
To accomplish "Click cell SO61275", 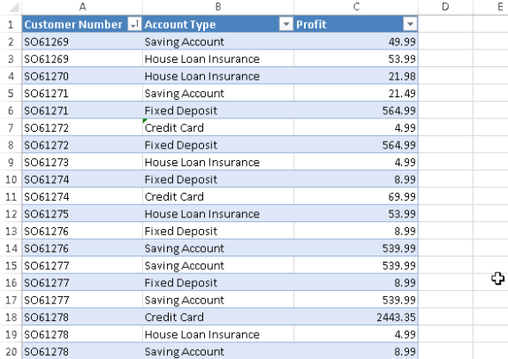I will click(82, 214).
